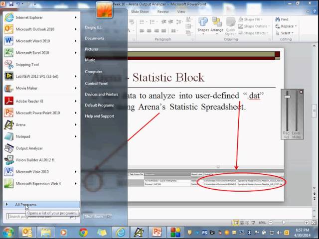Open Internet Explorer from Start menu
Viewport: 319px width, 239px height.
pos(41,17)
